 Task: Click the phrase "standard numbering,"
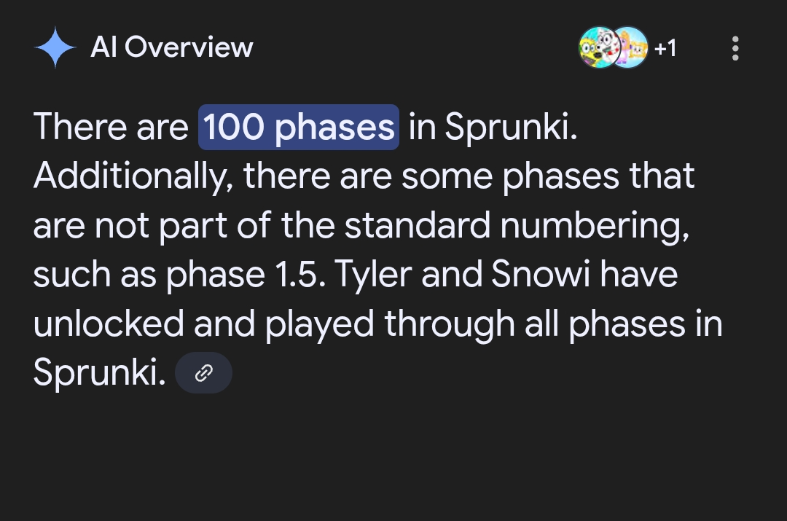click(517, 225)
